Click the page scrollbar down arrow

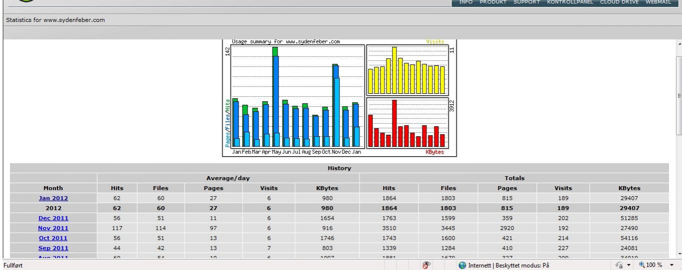[x=678, y=254]
